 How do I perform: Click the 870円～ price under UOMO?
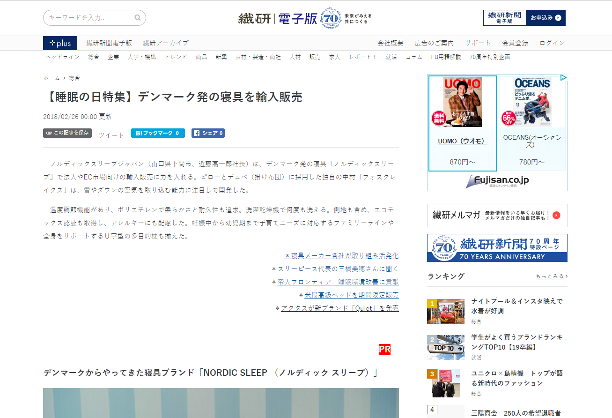click(x=463, y=162)
